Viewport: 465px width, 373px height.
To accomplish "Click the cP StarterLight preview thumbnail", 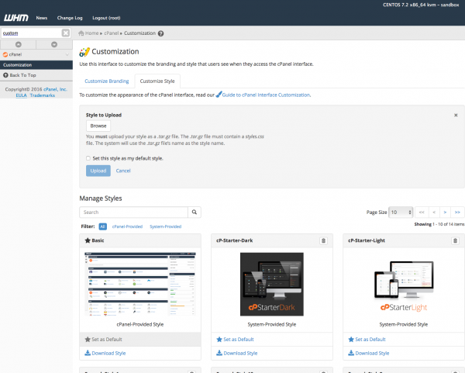I will point(404,286).
